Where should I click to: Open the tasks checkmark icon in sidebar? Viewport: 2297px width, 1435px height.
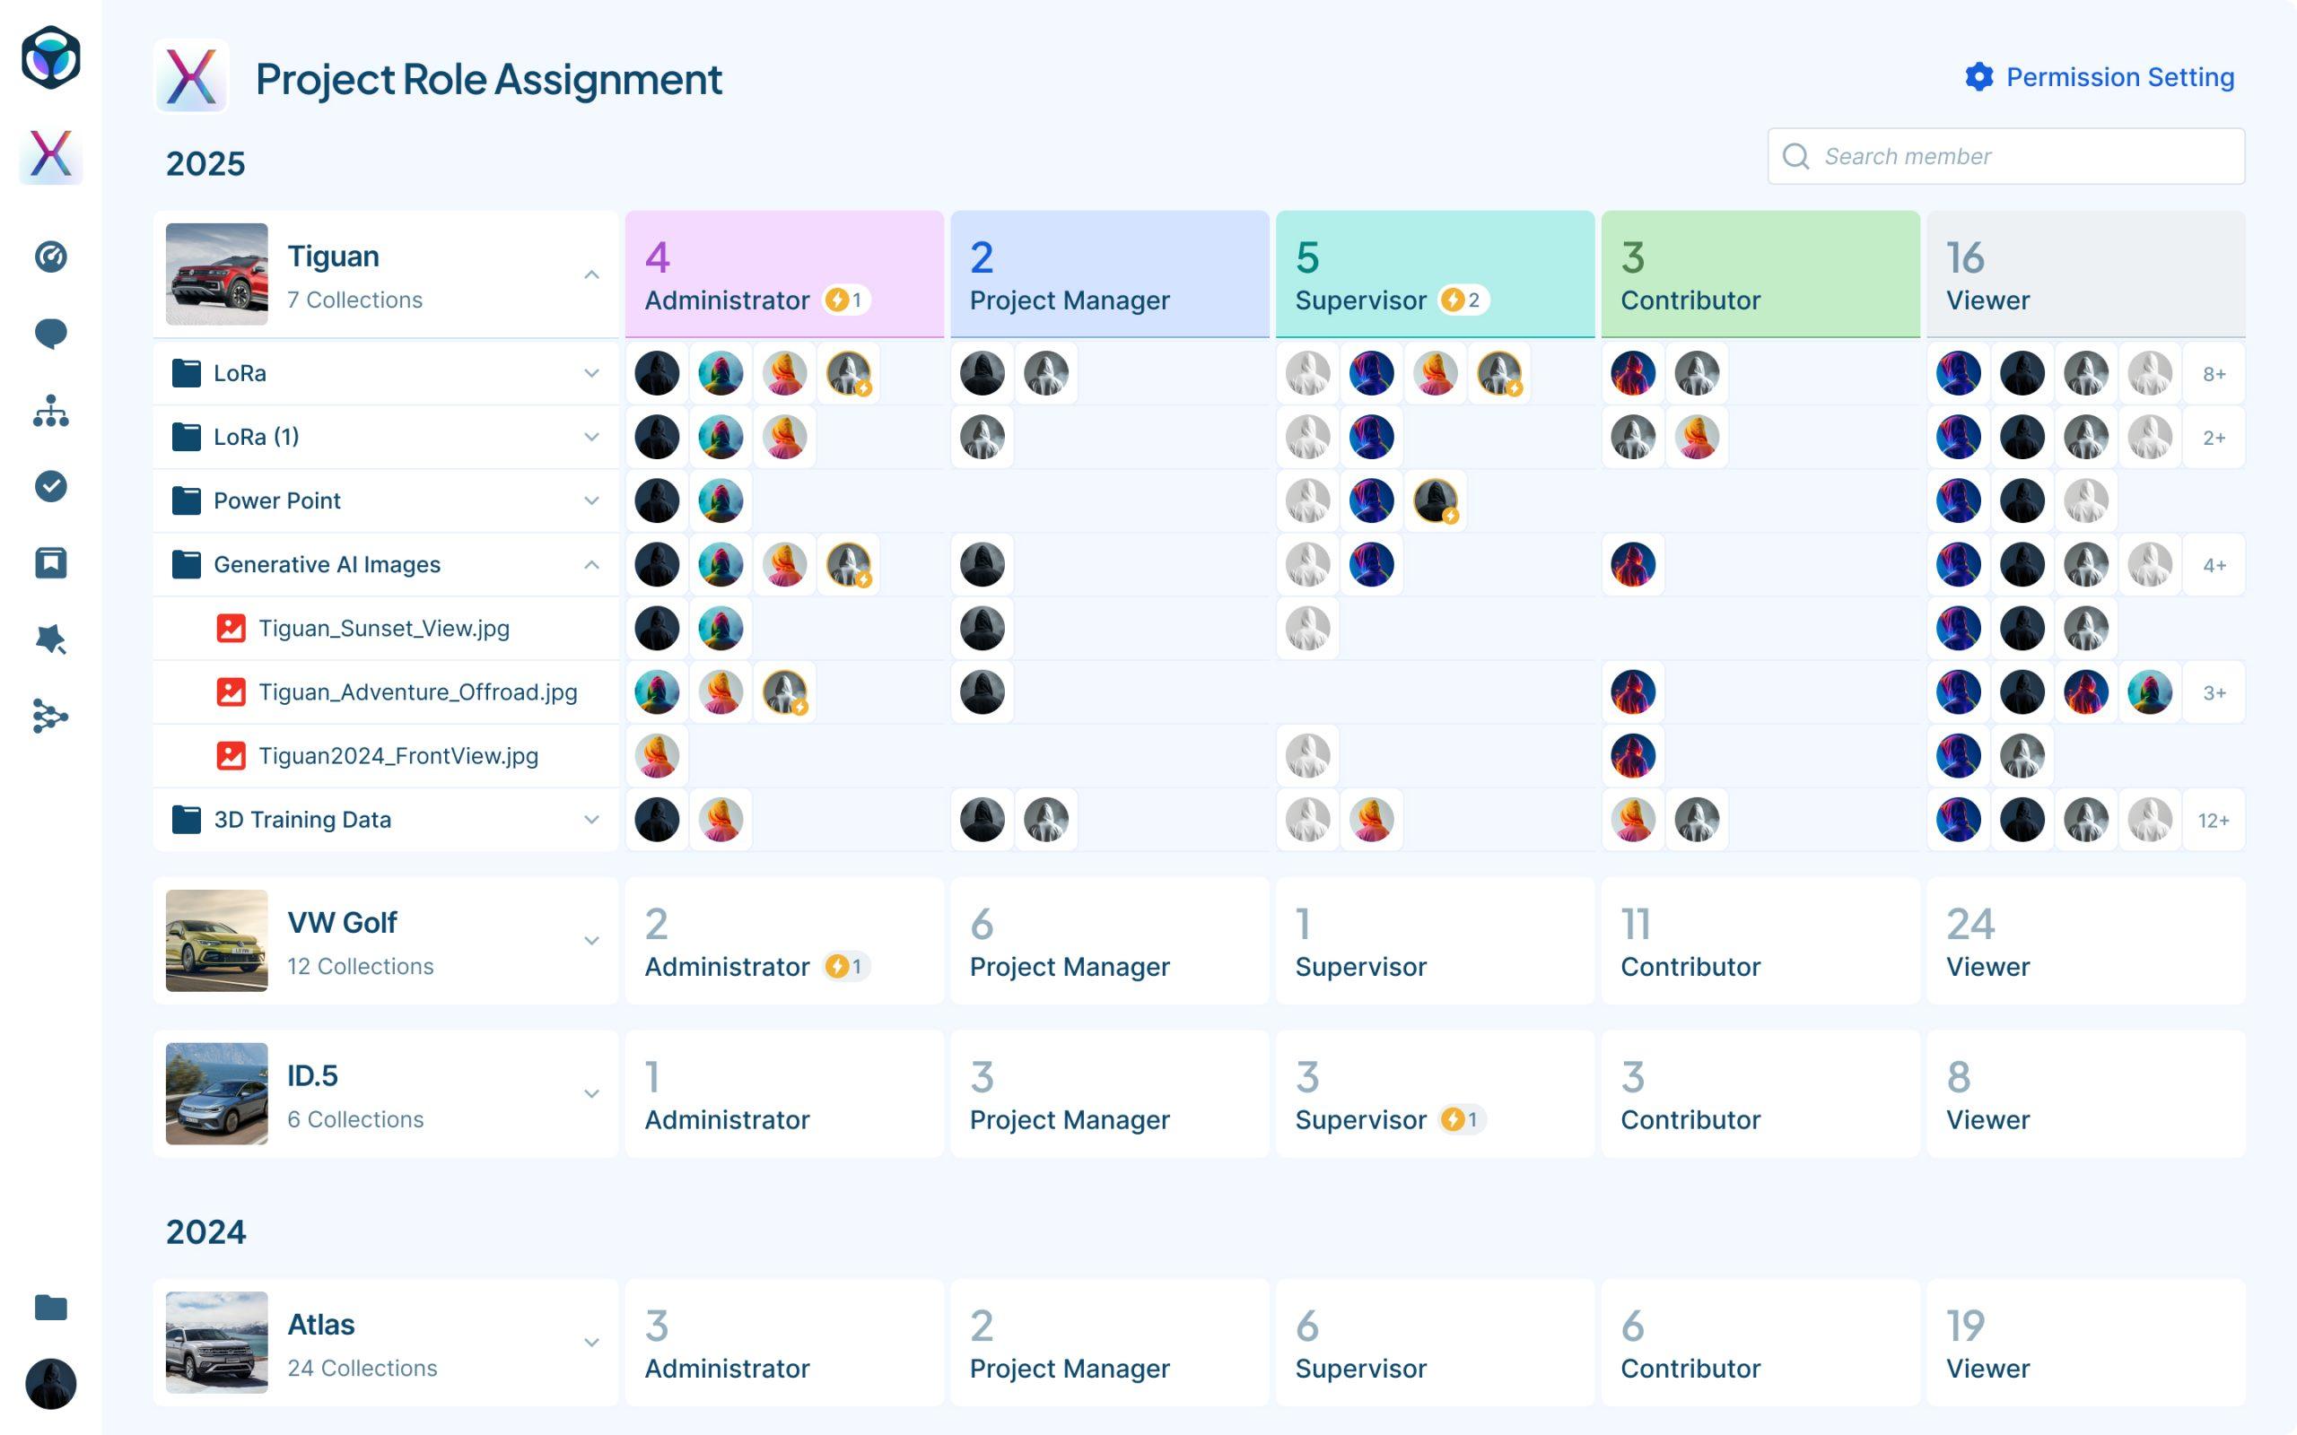[51, 487]
